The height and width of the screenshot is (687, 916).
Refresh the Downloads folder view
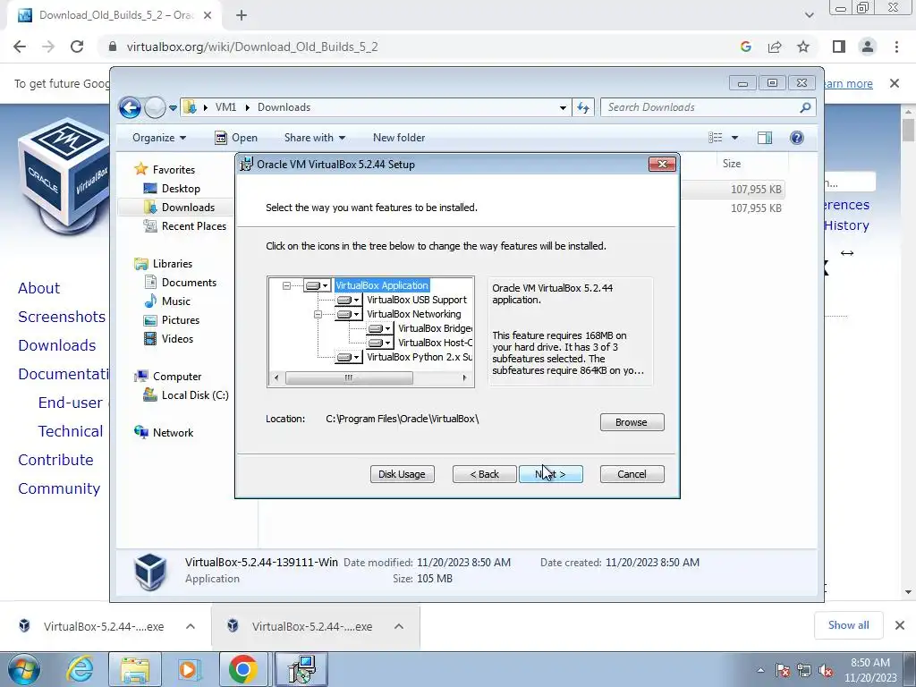(583, 107)
